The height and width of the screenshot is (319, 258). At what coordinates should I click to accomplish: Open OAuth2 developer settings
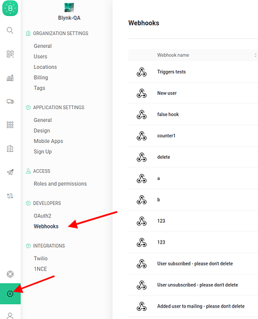42,216
